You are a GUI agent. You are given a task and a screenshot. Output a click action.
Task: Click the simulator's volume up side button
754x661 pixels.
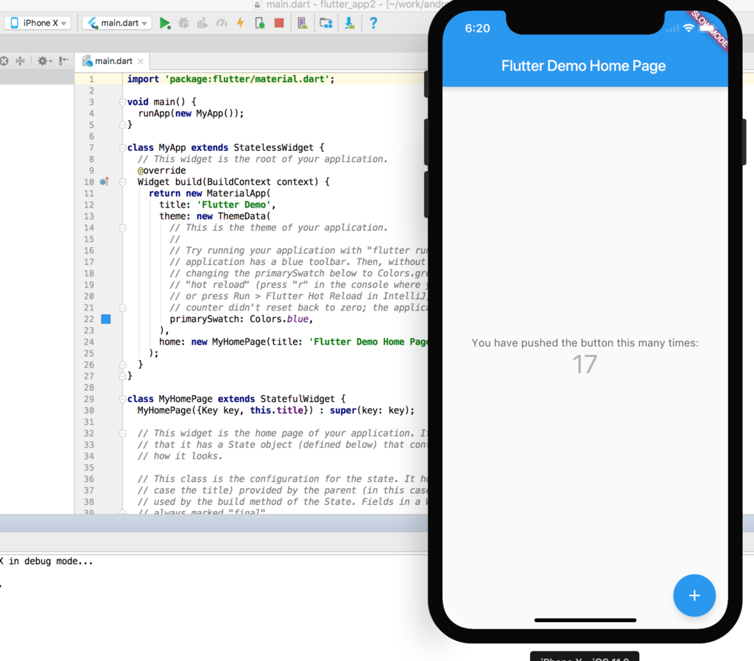[x=426, y=142]
